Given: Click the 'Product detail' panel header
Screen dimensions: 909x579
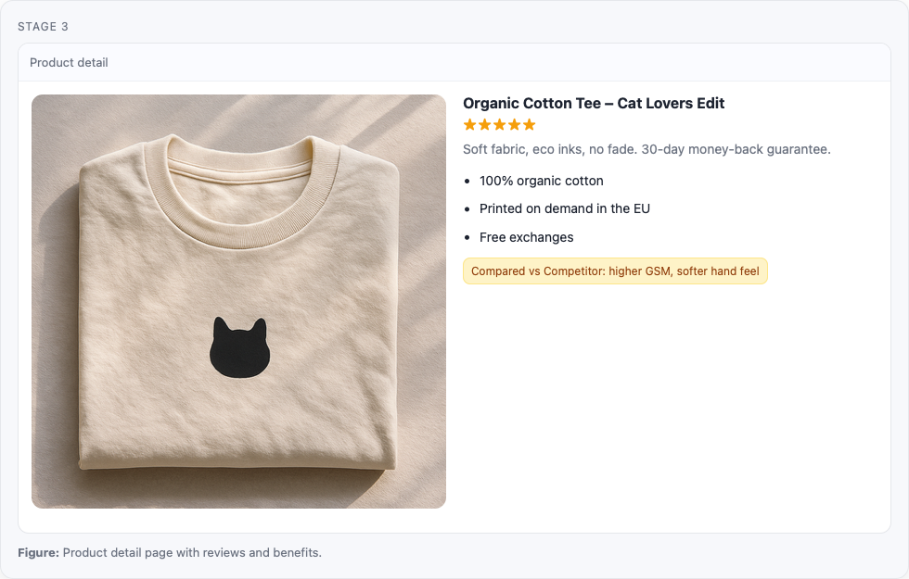Looking at the screenshot, I should pyautogui.click(x=69, y=63).
